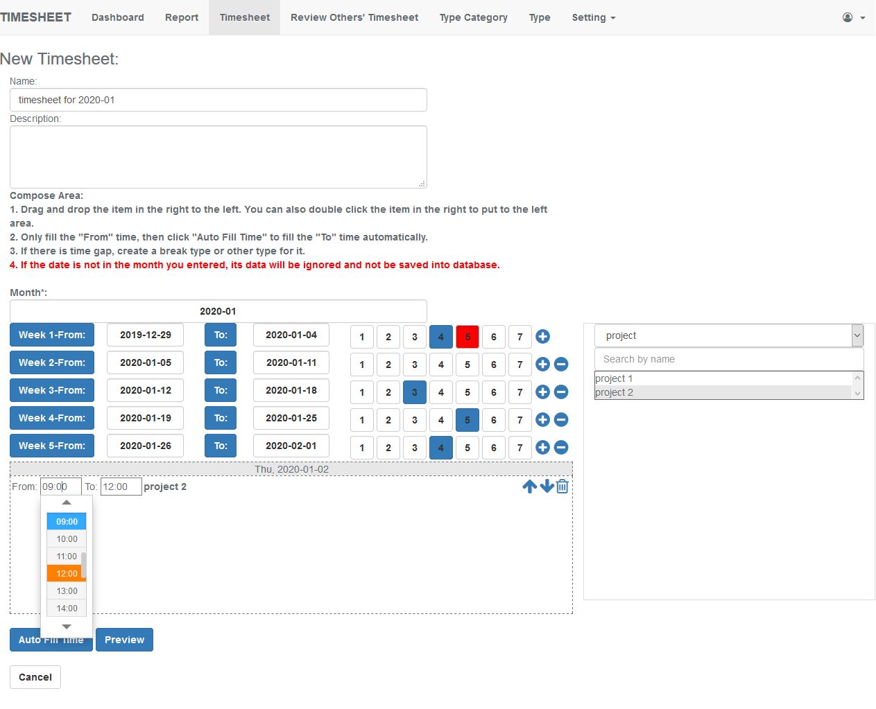Click the Week 1-From button
876x709 pixels.
coord(52,335)
